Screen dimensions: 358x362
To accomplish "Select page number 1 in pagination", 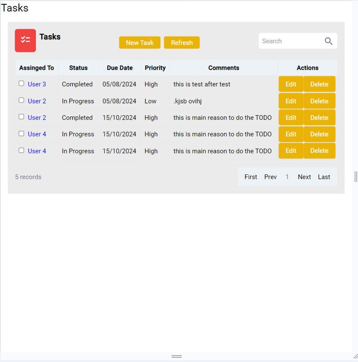I will pos(287,177).
